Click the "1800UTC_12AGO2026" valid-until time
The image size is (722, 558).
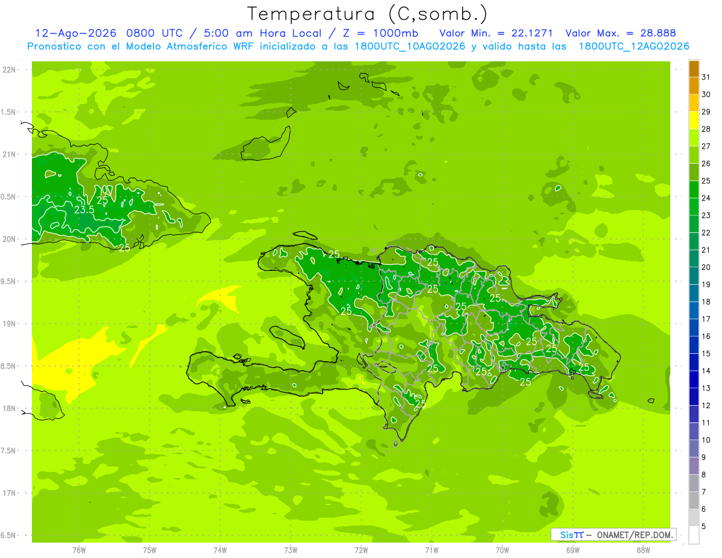(634, 46)
